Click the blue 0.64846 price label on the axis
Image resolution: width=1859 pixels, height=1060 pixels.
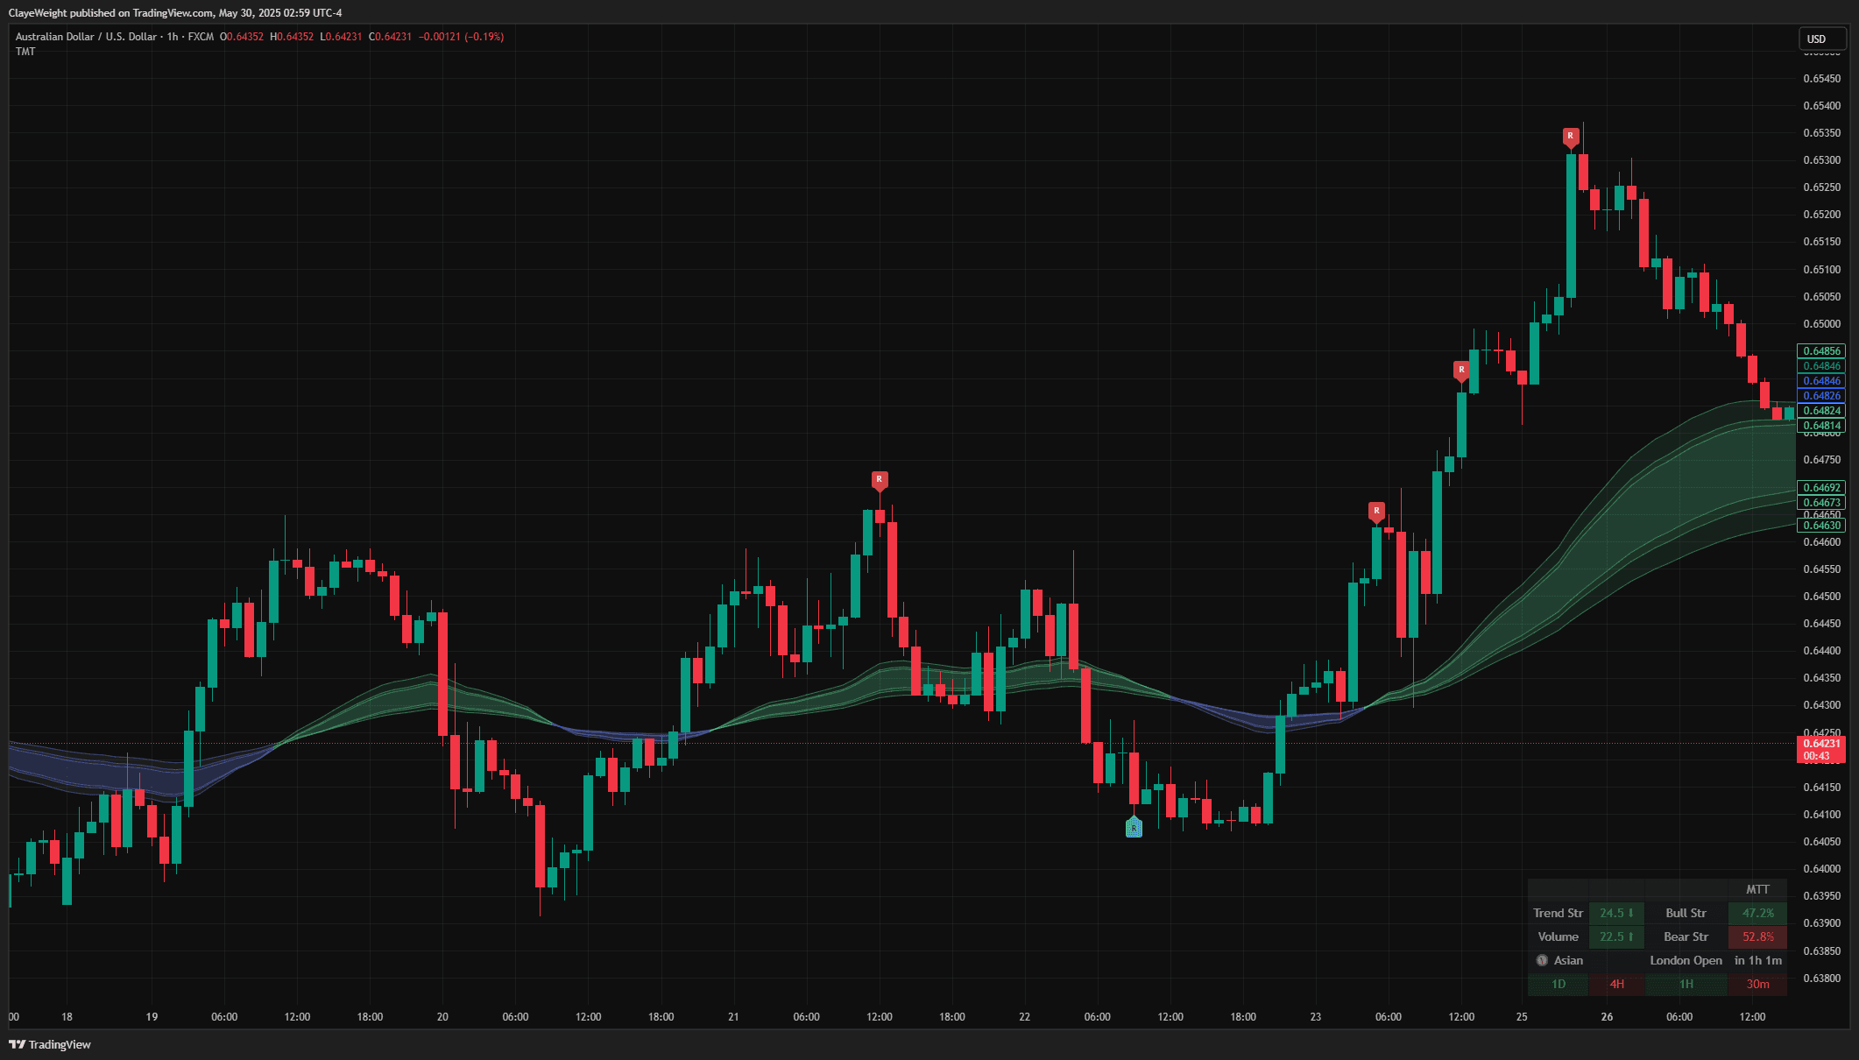click(x=1821, y=380)
